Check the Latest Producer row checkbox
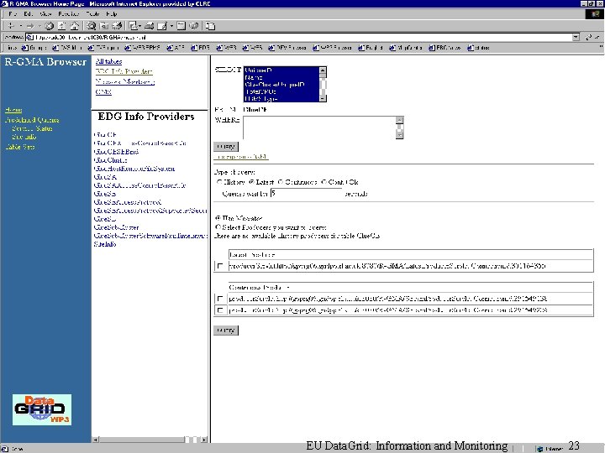The image size is (605, 453). [220, 266]
